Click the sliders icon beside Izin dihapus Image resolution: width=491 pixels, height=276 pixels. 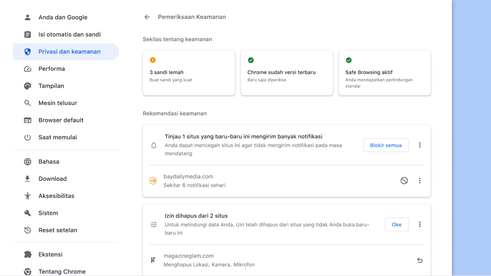[154, 224]
